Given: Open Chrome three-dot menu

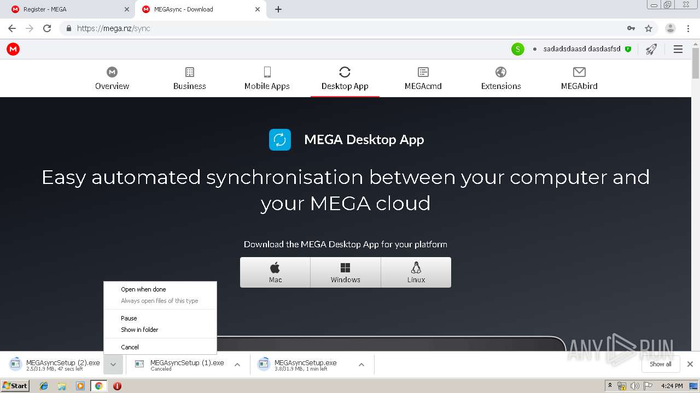Looking at the screenshot, I should pos(687,28).
